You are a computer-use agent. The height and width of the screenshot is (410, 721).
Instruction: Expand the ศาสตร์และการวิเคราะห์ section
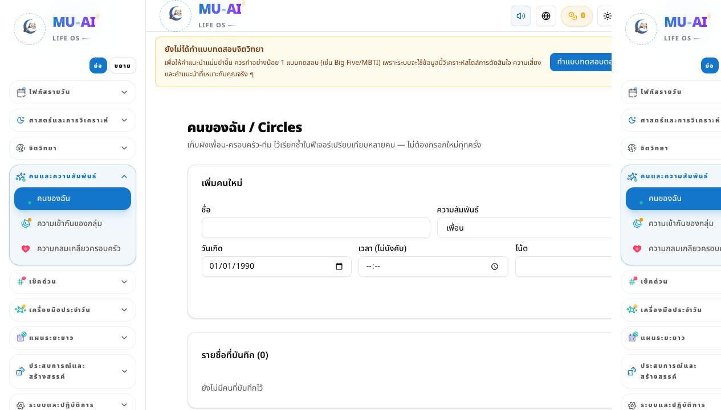pyautogui.click(x=72, y=120)
